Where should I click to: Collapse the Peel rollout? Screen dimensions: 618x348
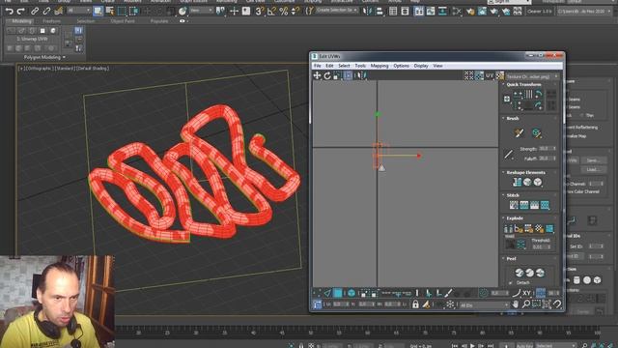[503, 259]
